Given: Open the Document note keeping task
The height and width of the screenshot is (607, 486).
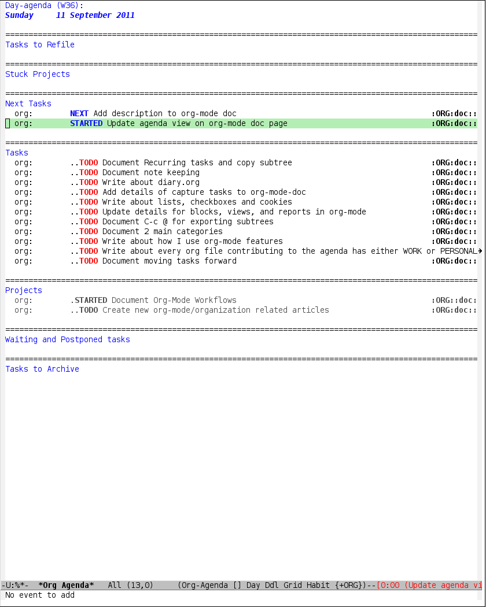Looking at the screenshot, I should coord(150,173).
